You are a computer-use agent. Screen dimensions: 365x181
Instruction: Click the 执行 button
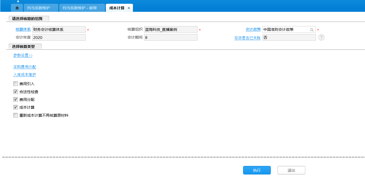(257, 170)
